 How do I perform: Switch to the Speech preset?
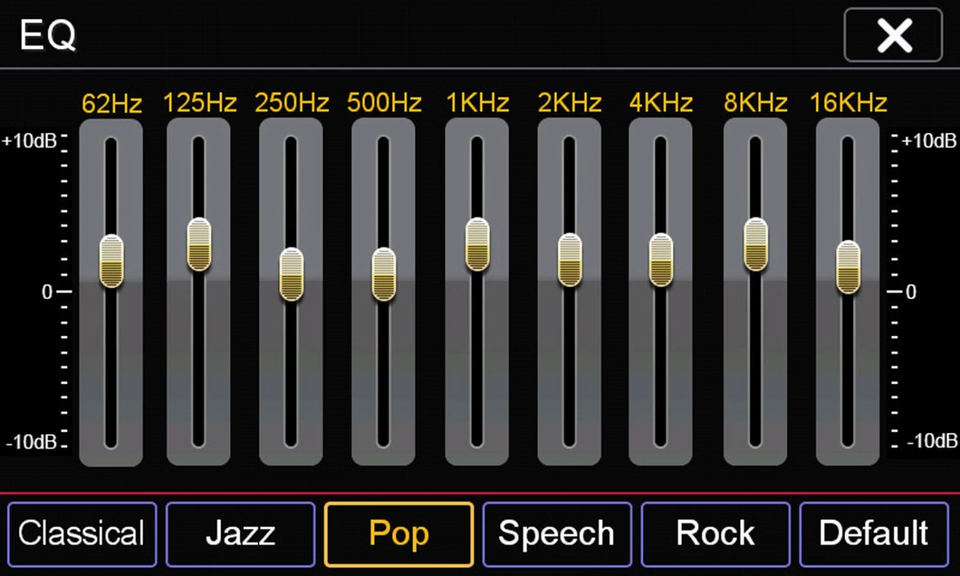[x=557, y=534]
